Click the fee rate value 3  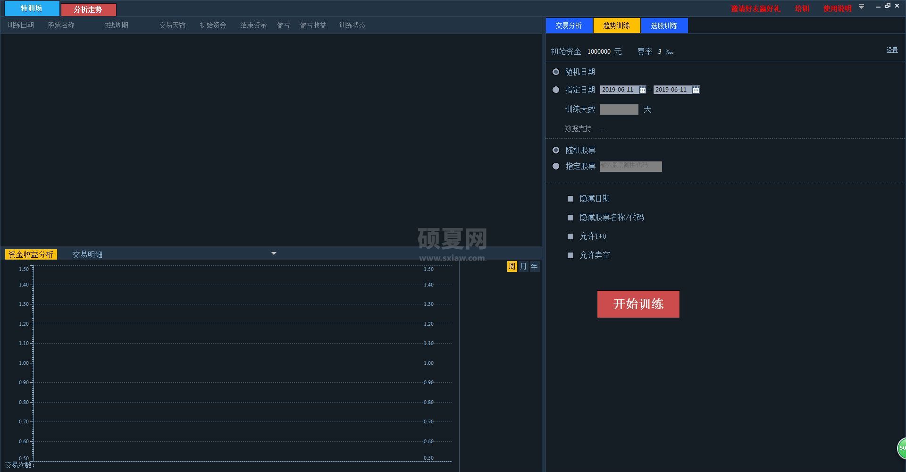[x=660, y=51]
